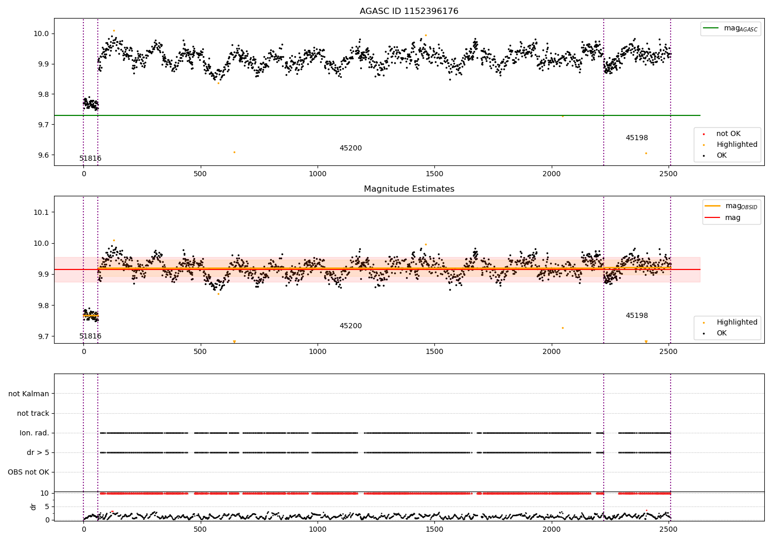Click x-tick '2500' under the dr plot

coord(669,529)
